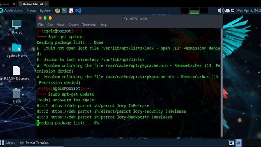The image size is (261, 147).
Task: Open the text editor launcher icon
Action: (x=71, y=11)
